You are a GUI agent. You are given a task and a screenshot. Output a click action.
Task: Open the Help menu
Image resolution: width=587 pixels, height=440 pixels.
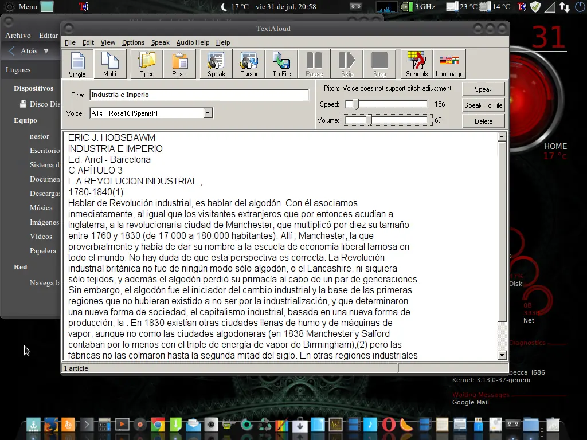pos(223,42)
